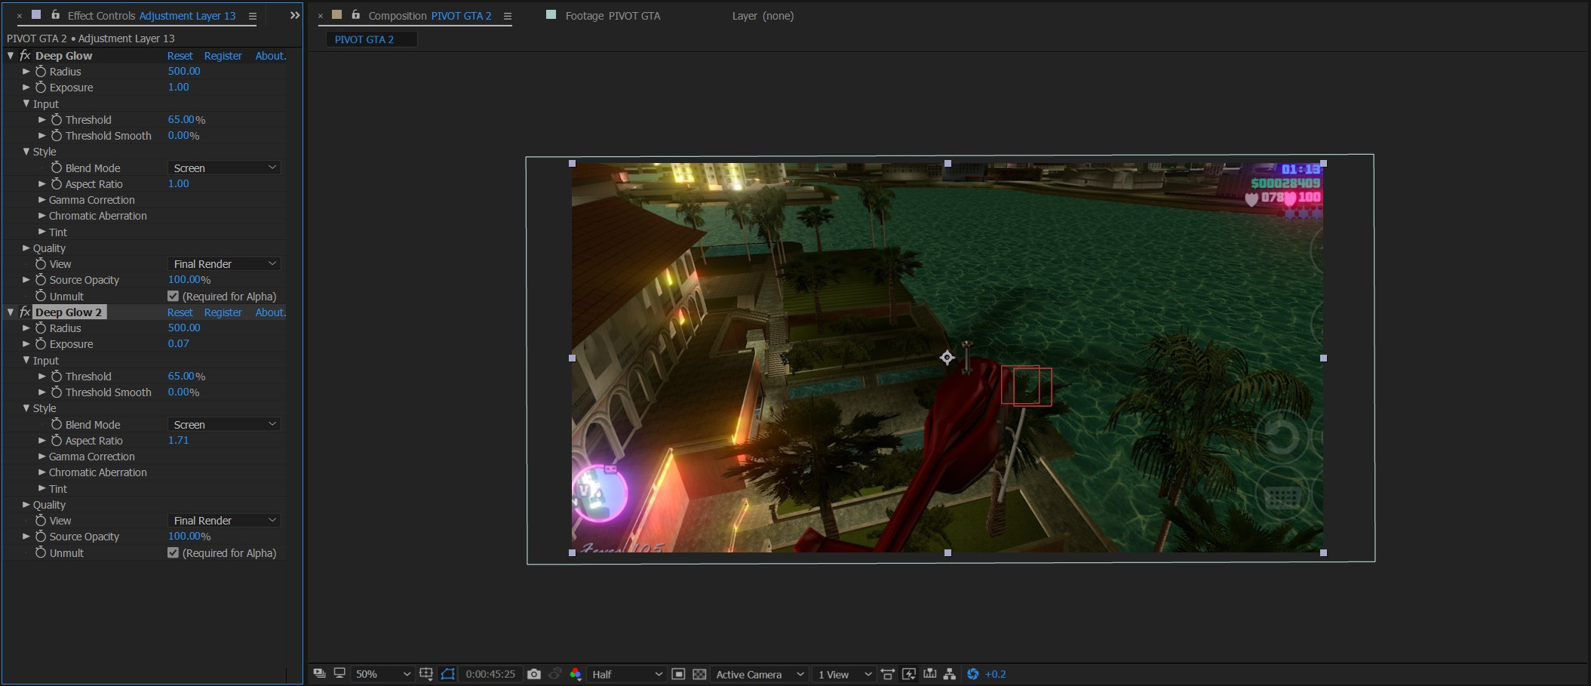Click the Primary Viewer monitor icon
This screenshot has height=686, width=1591.
[339, 674]
